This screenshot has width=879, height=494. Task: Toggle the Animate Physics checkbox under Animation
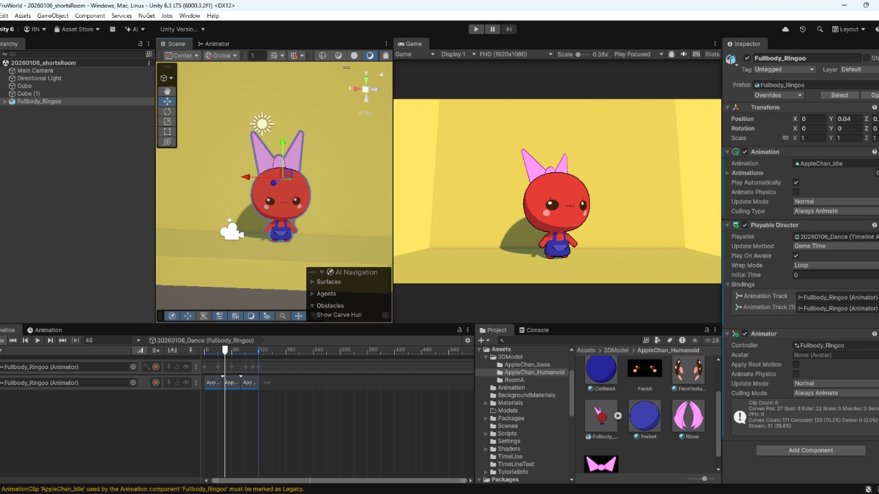coord(796,192)
